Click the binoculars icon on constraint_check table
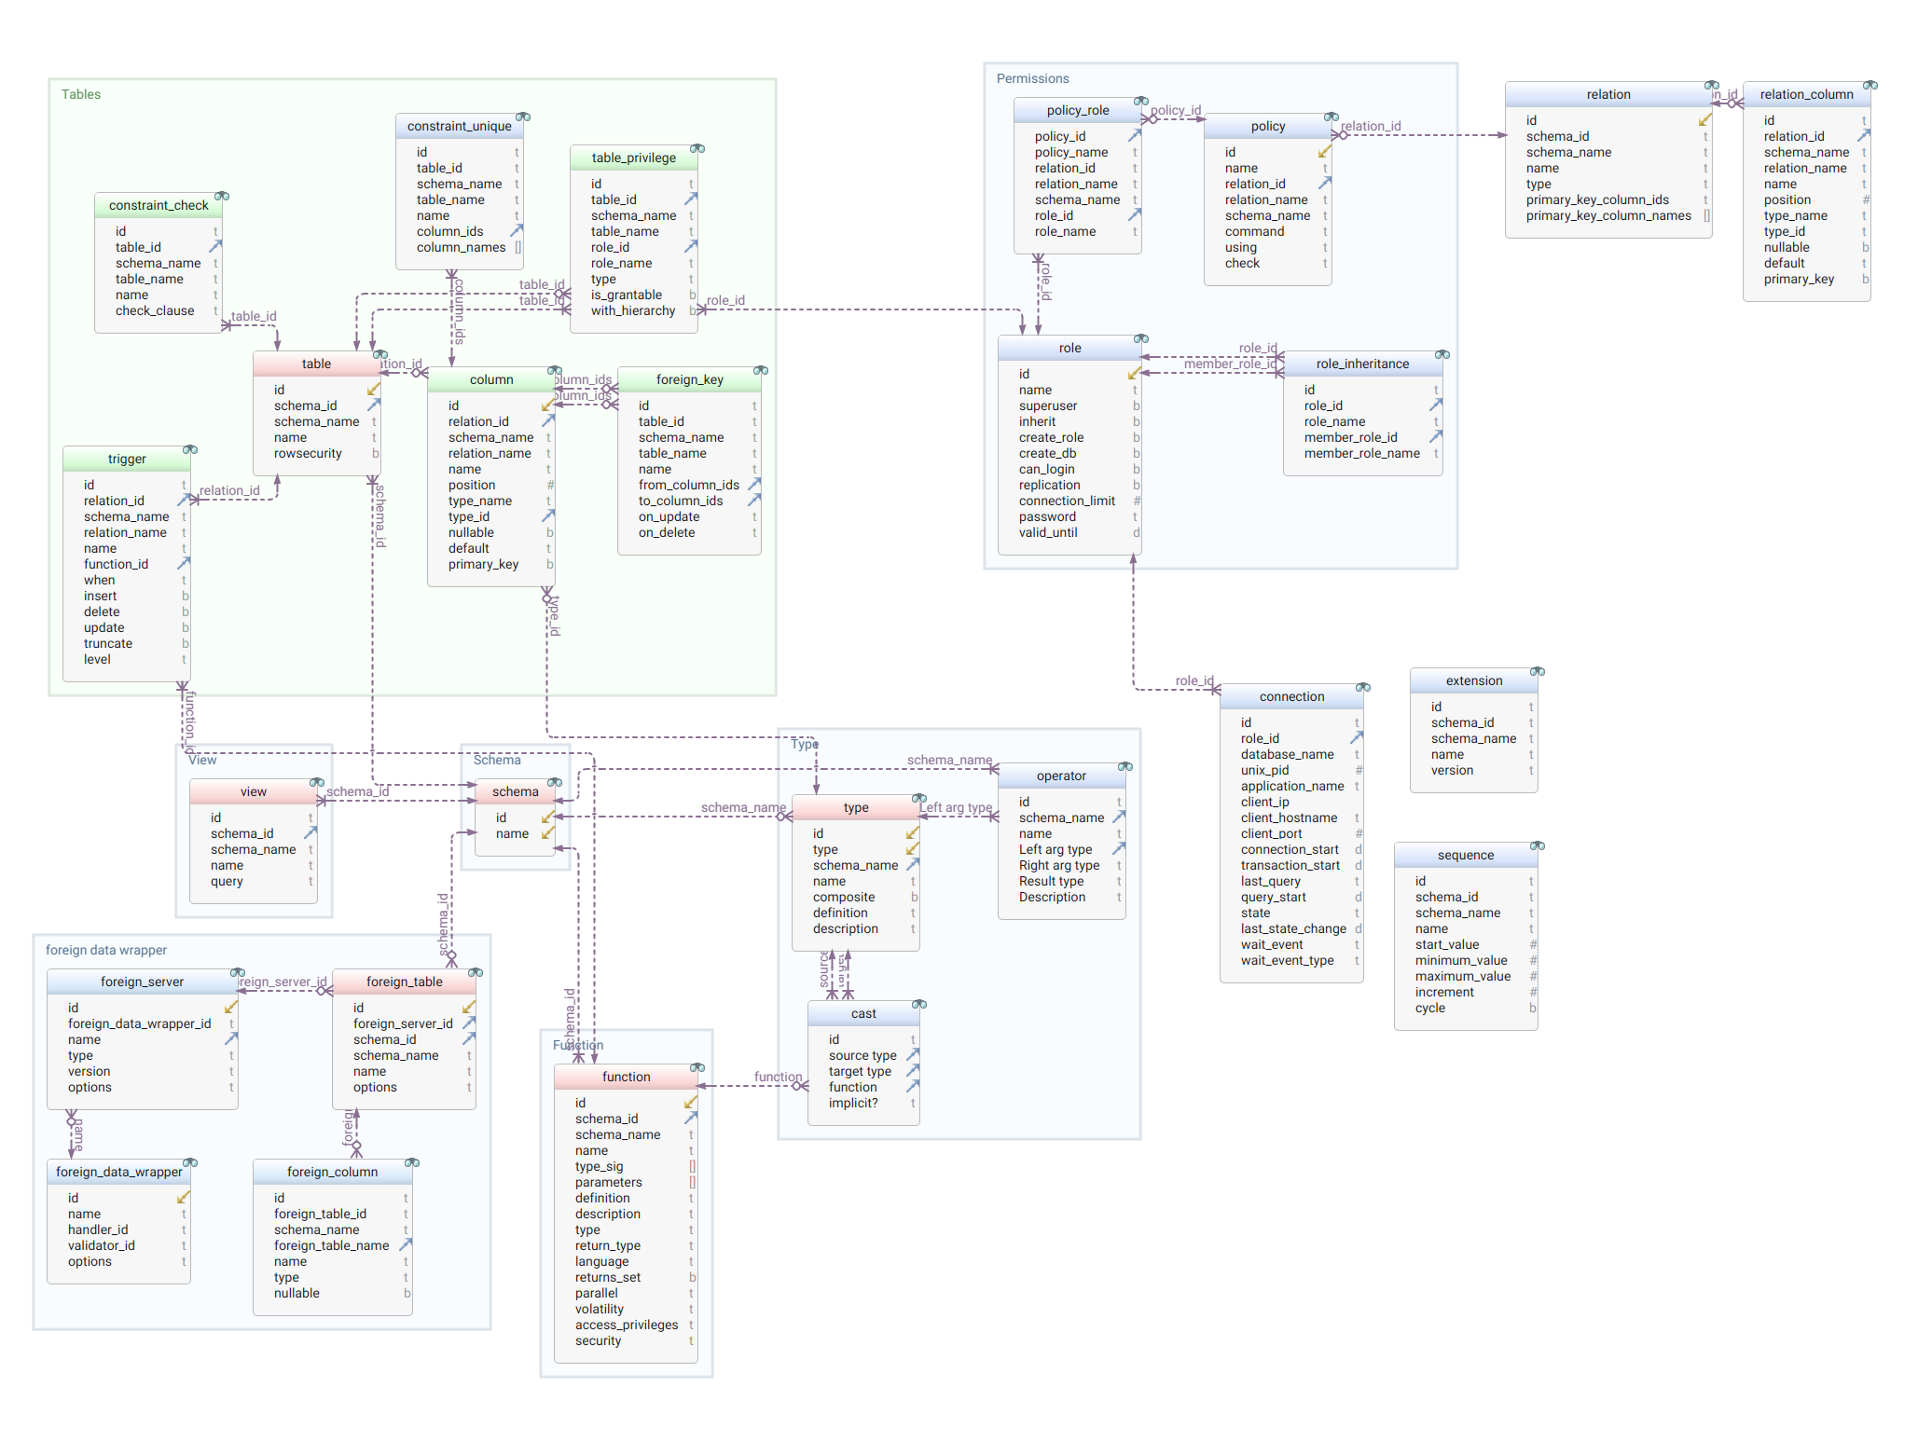Image resolution: width=1918 pixels, height=1442 pixels. [x=222, y=197]
